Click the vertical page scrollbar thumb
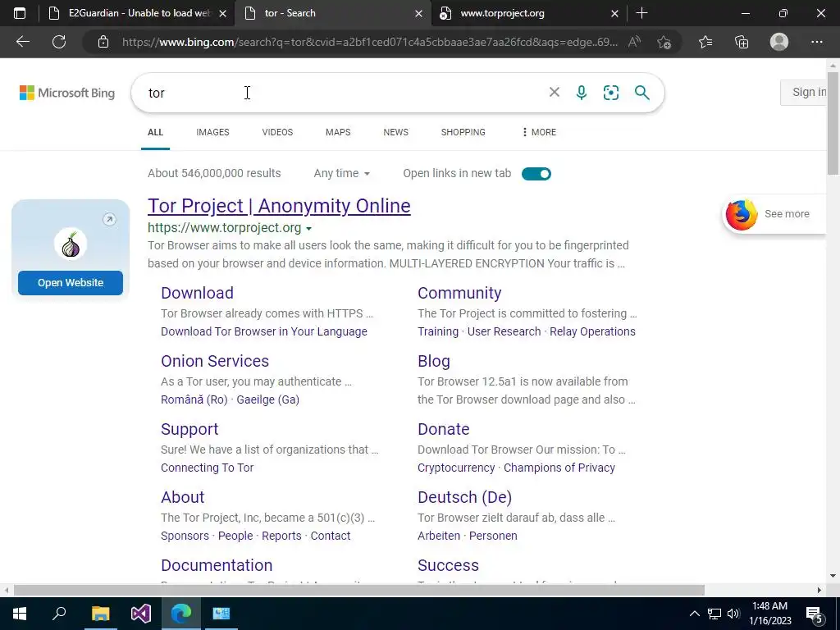Image resolution: width=840 pixels, height=630 pixels. [833, 123]
